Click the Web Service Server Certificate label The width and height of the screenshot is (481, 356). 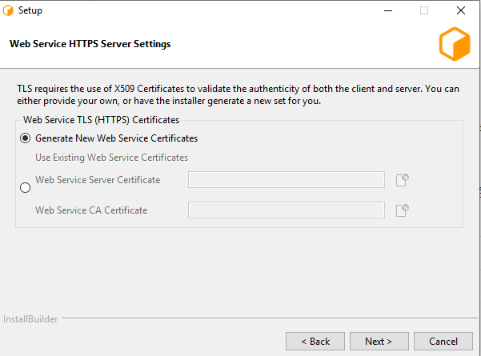coord(98,180)
